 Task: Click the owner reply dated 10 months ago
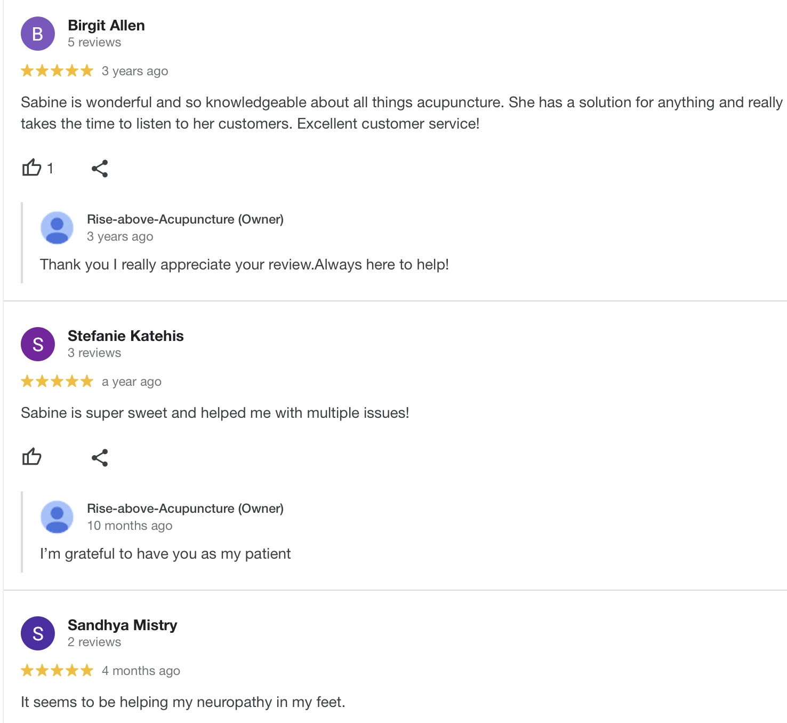click(165, 554)
